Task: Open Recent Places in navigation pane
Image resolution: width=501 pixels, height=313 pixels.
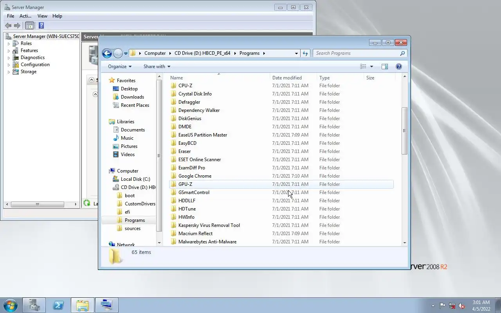Action: [135, 105]
